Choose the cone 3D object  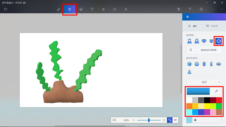click(x=190, y=72)
